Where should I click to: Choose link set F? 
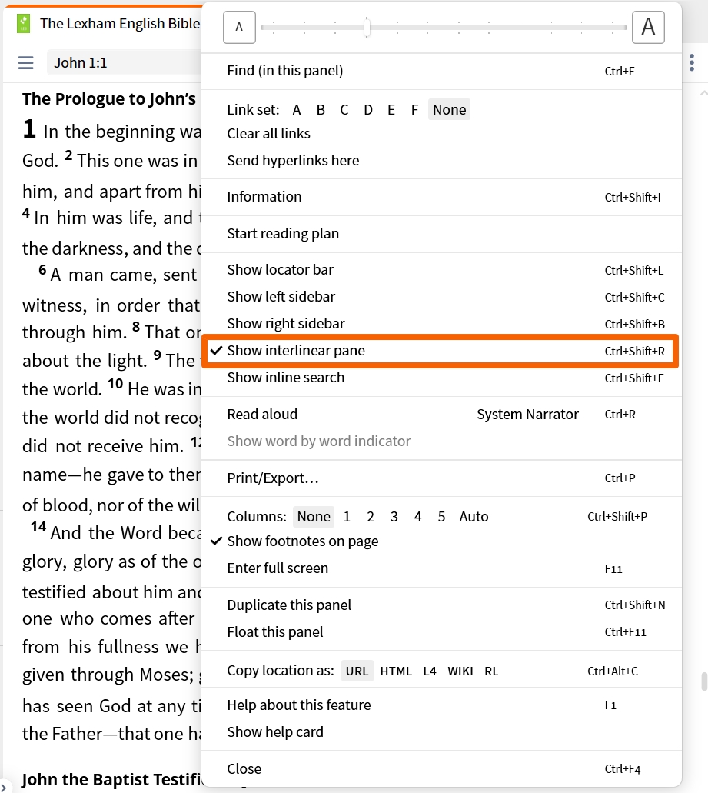pyautogui.click(x=414, y=110)
